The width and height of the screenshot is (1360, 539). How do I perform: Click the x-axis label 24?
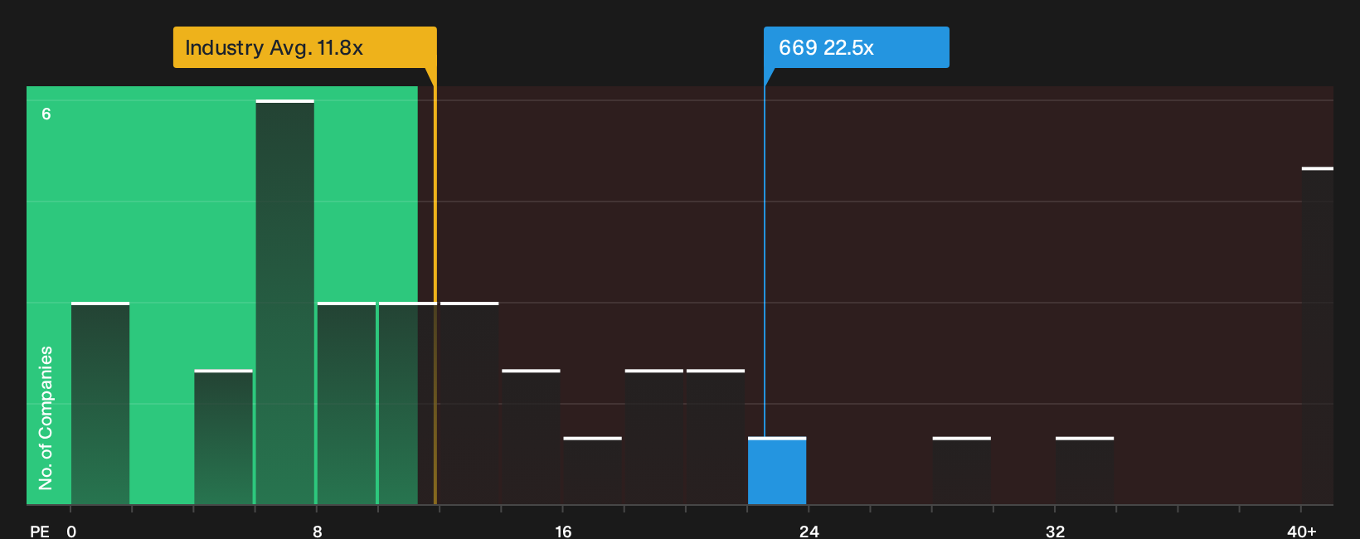point(809,532)
